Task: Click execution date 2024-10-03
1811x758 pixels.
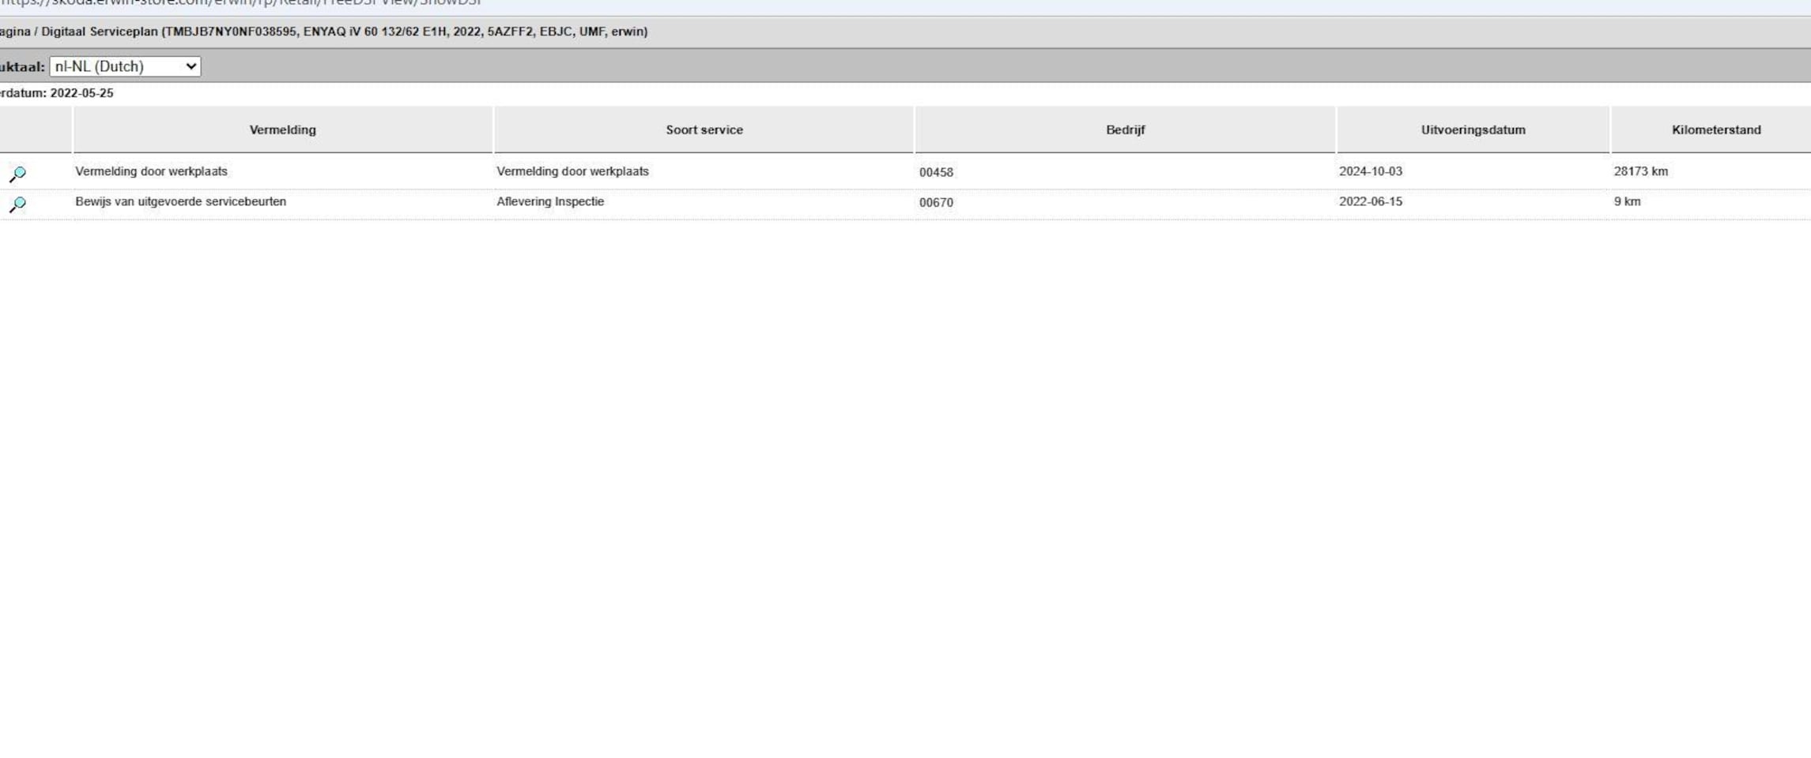Action: click(1370, 171)
